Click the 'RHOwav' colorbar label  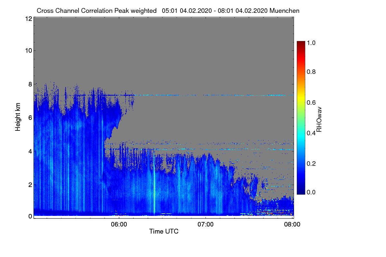point(319,120)
